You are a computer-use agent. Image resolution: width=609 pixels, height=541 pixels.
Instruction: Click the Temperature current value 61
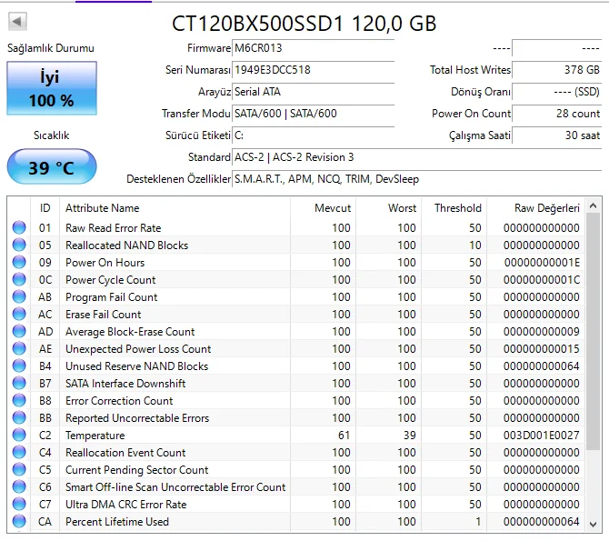click(344, 436)
